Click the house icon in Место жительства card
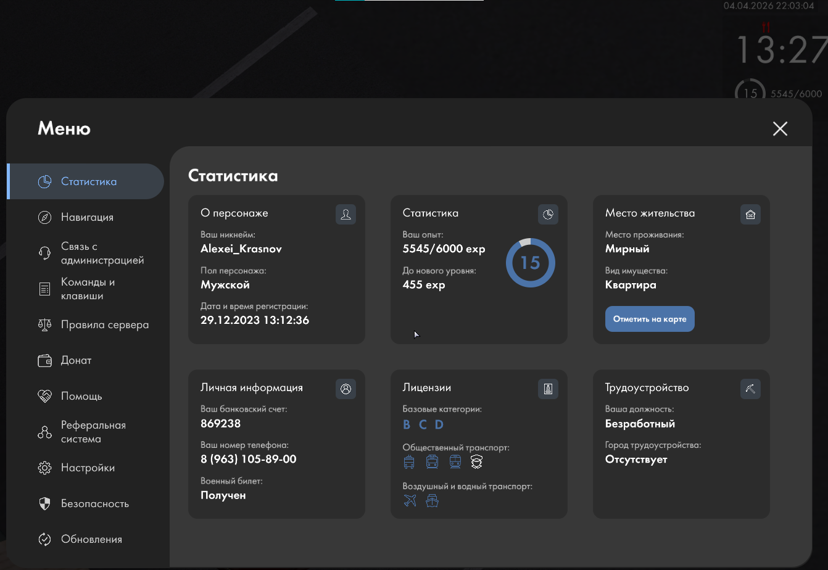This screenshot has width=828, height=570. point(750,215)
